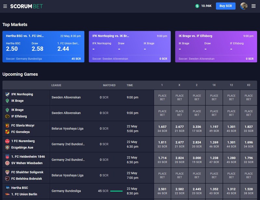Open the FC Slavia Mozyr team name
Viewport: 260px width, 200px height.
[23, 126]
